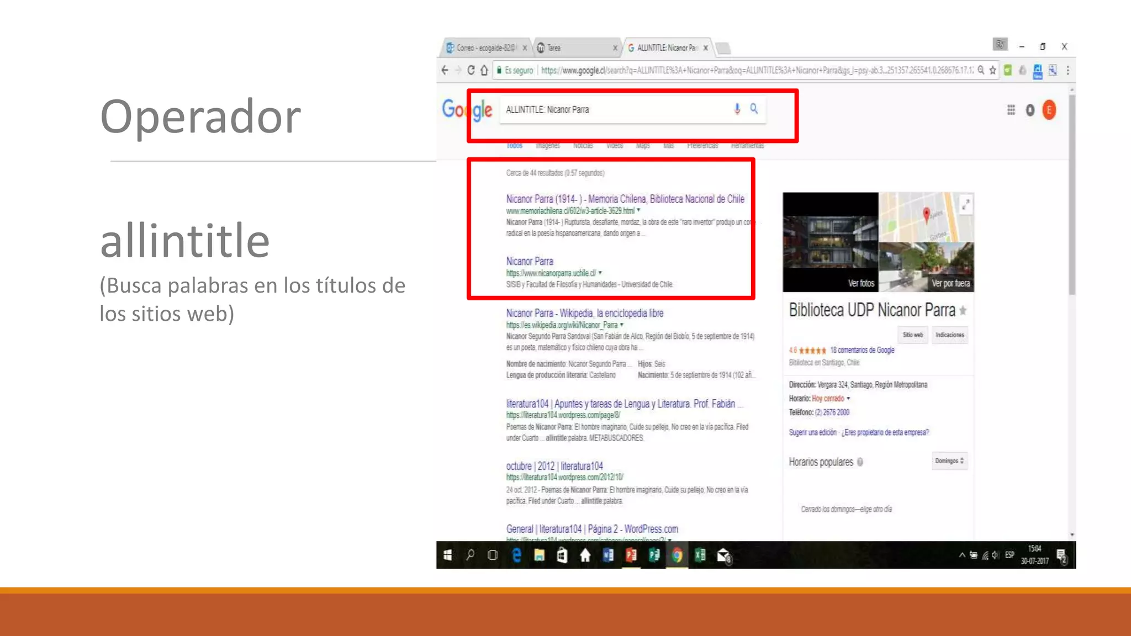Select the Imágenes search filter

[x=548, y=146]
